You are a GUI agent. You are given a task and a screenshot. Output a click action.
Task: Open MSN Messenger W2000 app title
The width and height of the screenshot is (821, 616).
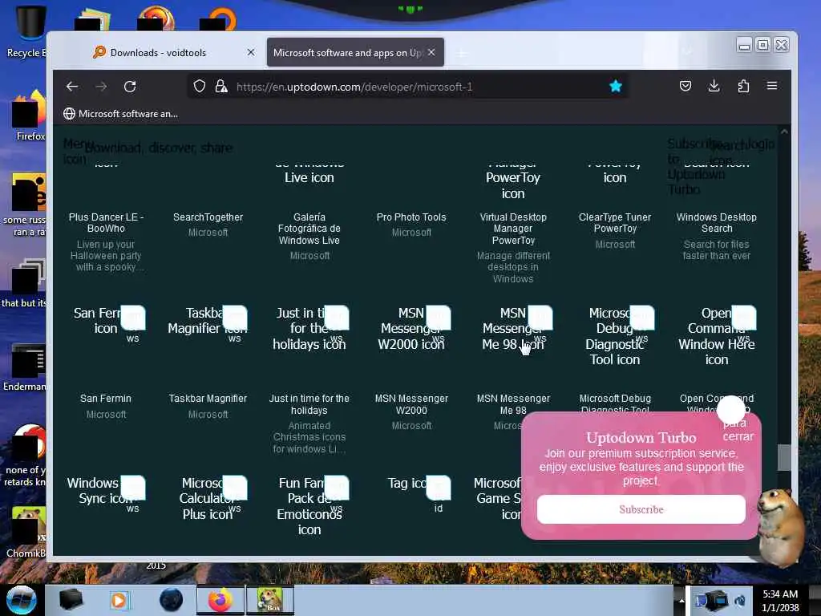coord(411,404)
